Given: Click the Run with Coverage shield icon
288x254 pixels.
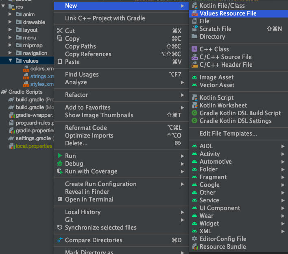Looking at the screenshot, I should coord(60,171).
